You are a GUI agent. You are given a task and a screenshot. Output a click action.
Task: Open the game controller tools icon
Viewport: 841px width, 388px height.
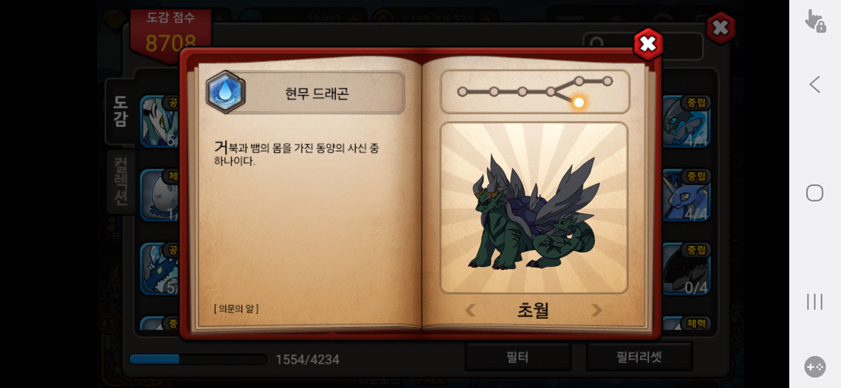[815, 367]
